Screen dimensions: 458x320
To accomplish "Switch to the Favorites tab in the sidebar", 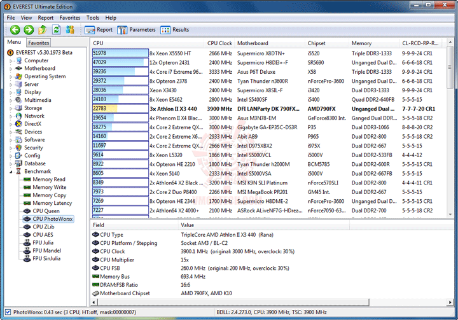I will click(x=39, y=43).
